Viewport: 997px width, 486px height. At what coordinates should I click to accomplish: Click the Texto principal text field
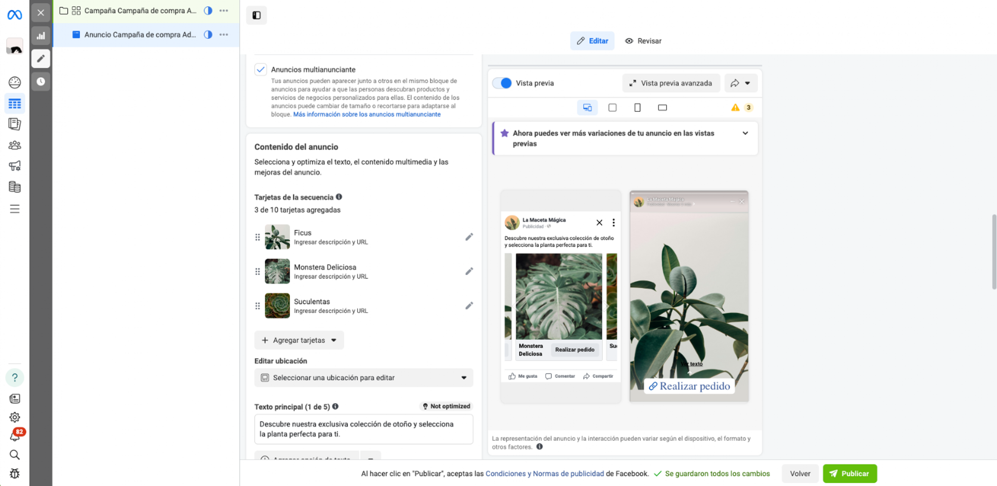pyautogui.click(x=363, y=429)
